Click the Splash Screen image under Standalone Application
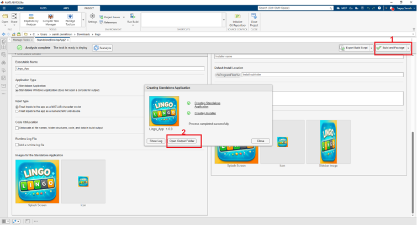 point(37,181)
